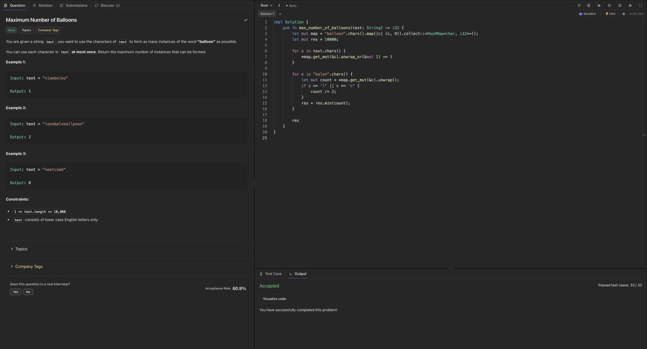The image size is (647, 349).
Task: Click the Example 3 input "neetcode"
Action: tap(53, 170)
